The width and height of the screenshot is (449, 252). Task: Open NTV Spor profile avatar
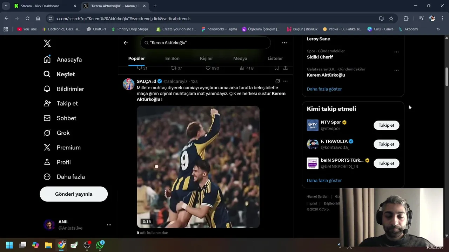click(313, 125)
